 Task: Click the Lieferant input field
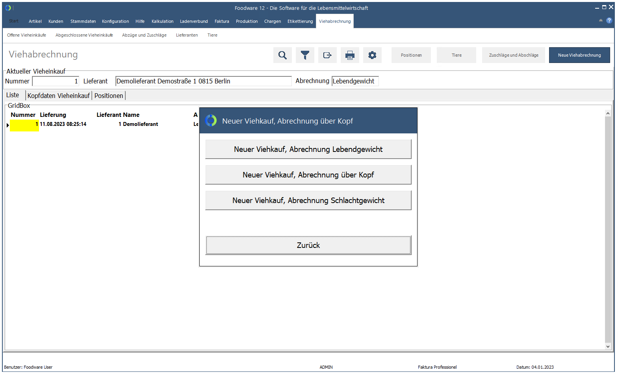click(x=203, y=81)
